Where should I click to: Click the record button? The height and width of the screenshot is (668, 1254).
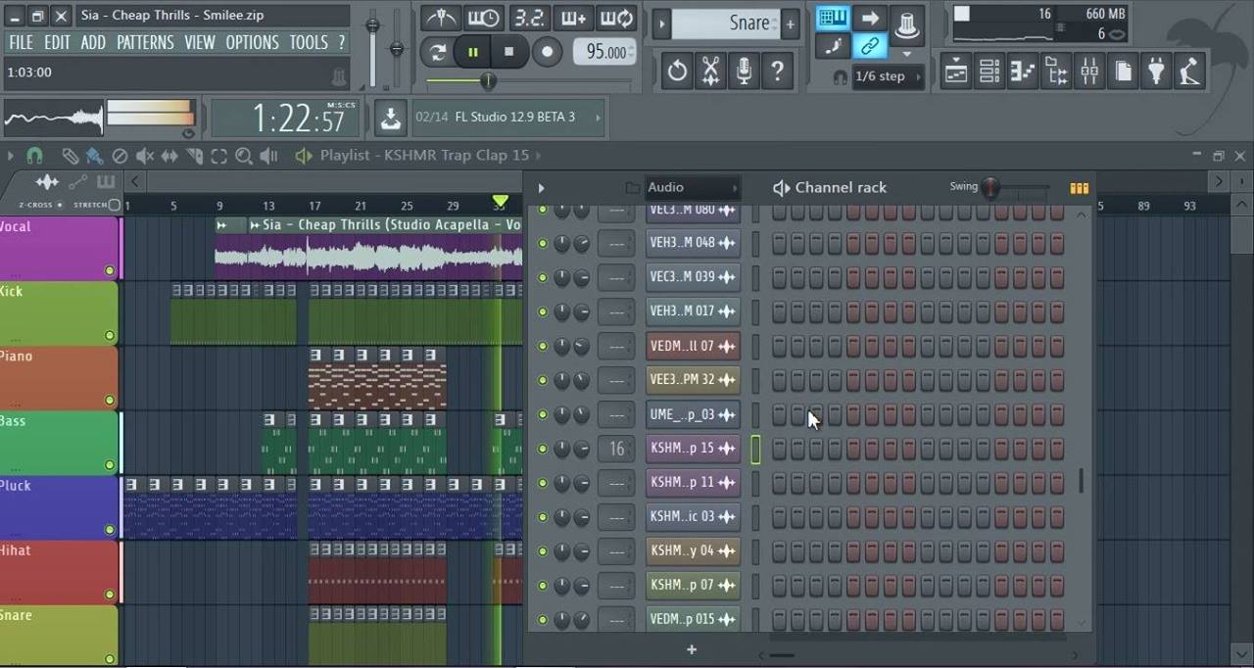(547, 52)
